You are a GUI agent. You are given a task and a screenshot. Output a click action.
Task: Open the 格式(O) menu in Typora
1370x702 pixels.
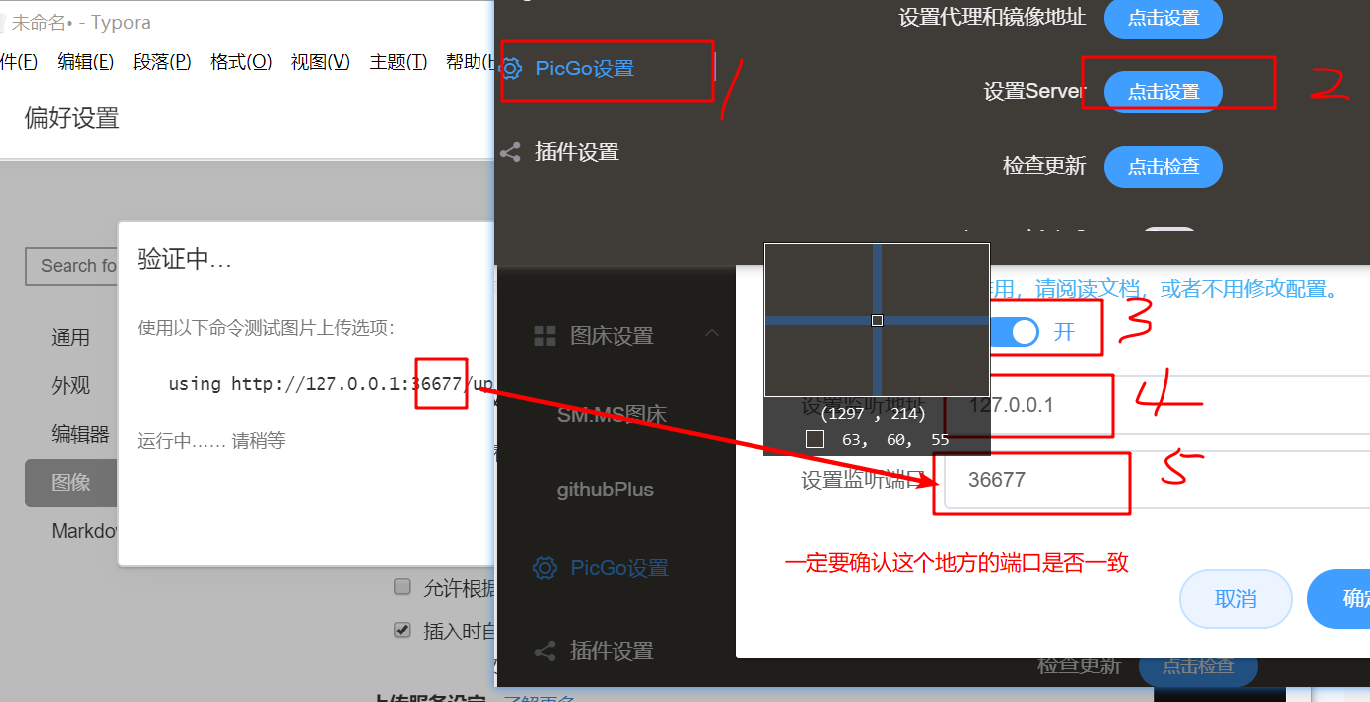(x=241, y=62)
